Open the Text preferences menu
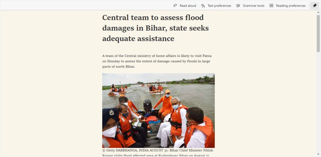 (219, 6)
